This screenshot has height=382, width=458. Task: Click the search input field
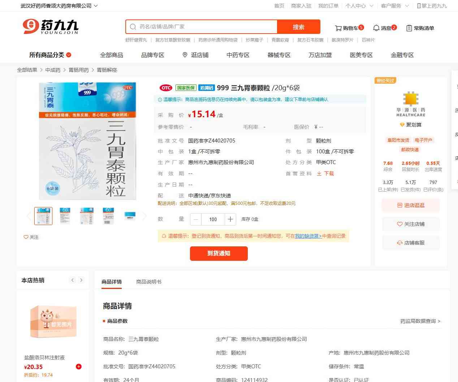202,27
